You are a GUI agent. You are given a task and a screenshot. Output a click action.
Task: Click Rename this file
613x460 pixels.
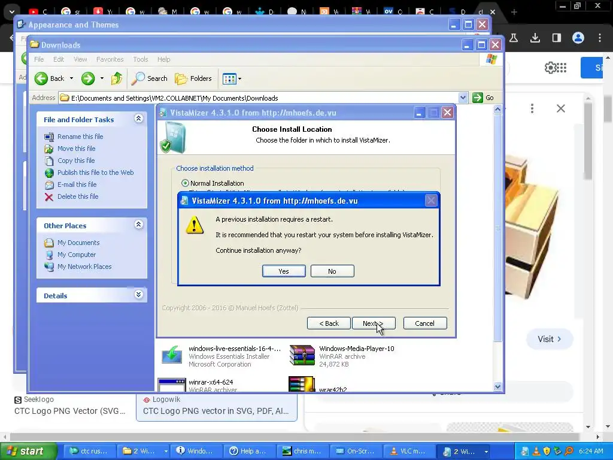[80, 137]
